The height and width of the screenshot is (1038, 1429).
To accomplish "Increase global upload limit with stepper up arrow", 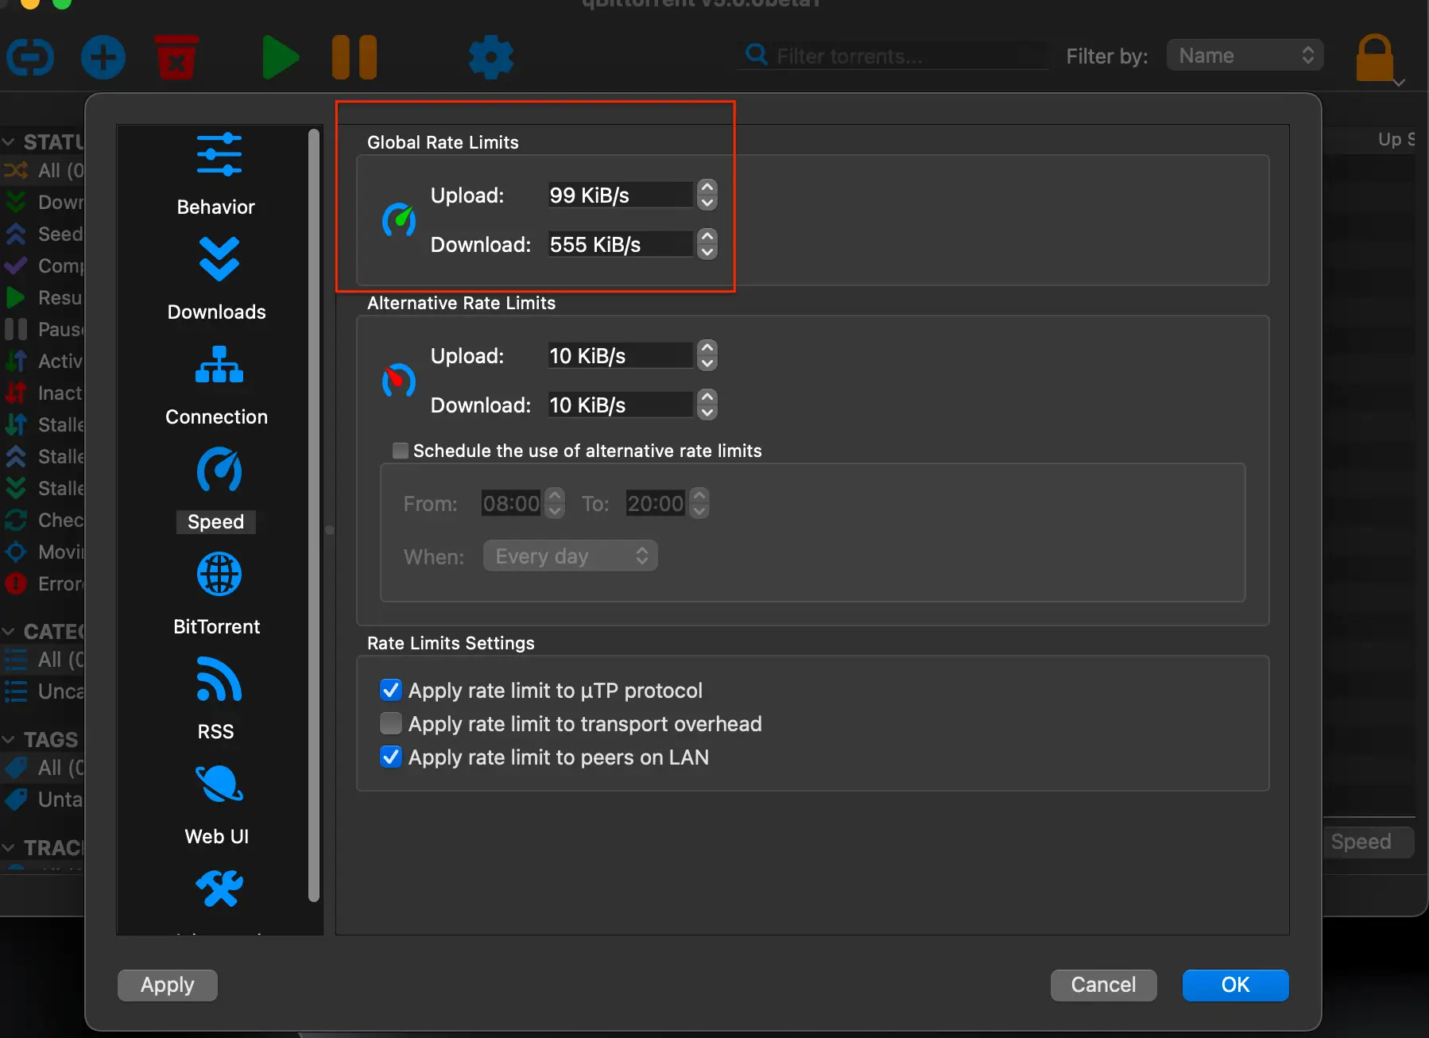I will [x=707, y=188].
